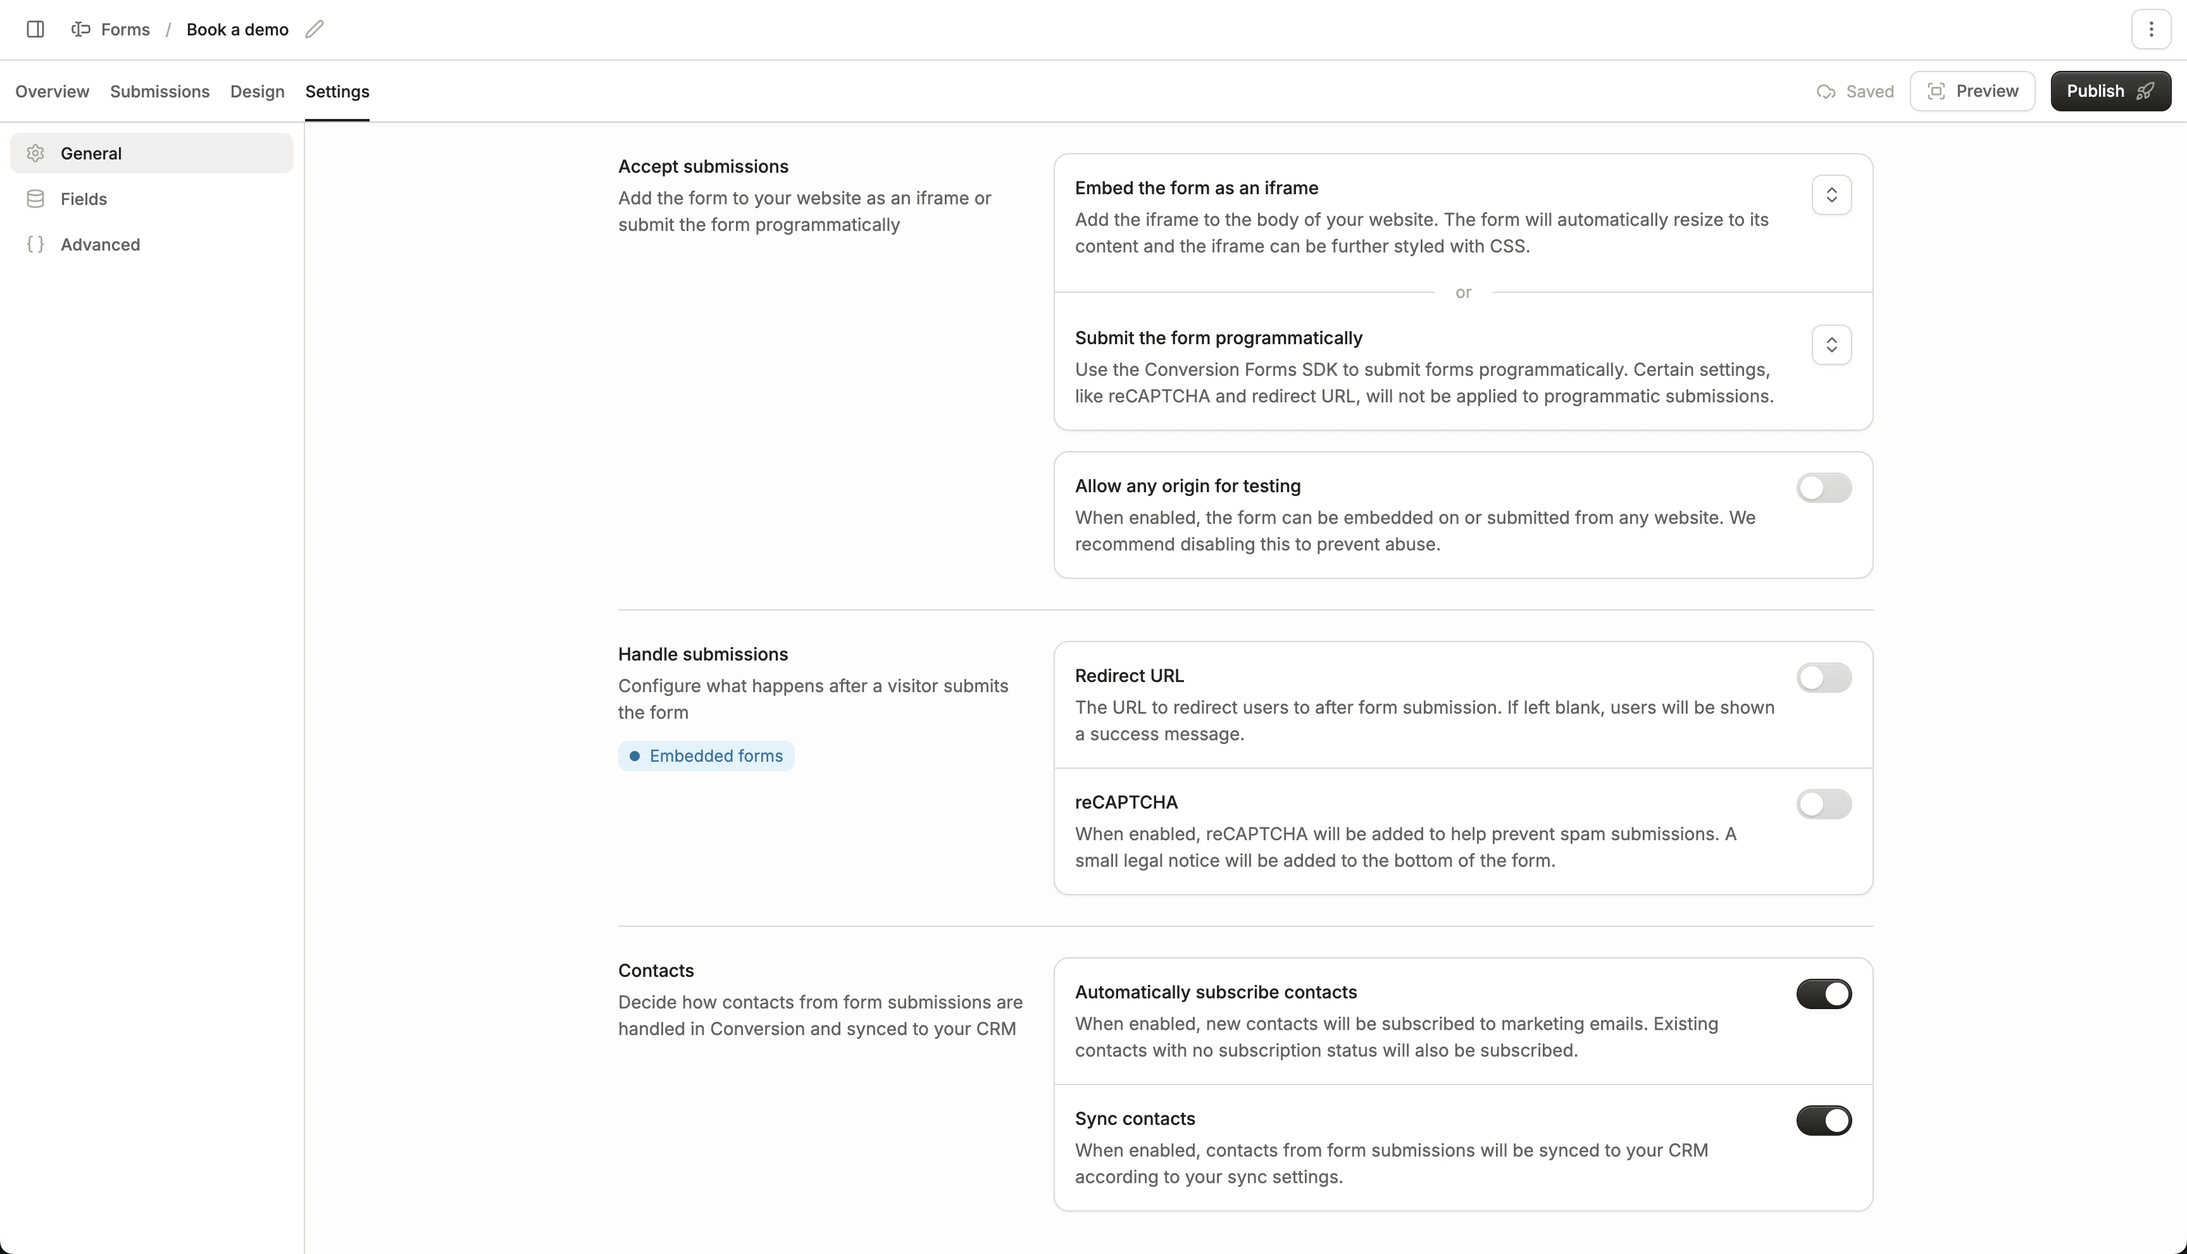Switch to the Submissions tab
2187x1254 pixels.
[x=159, y=91]
